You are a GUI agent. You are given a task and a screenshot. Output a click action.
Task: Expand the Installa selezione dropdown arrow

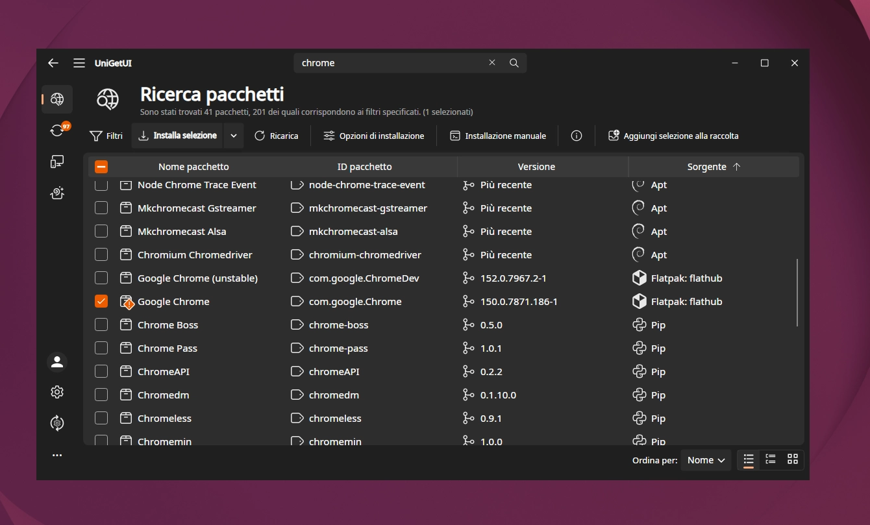click(x=234, y=136)
